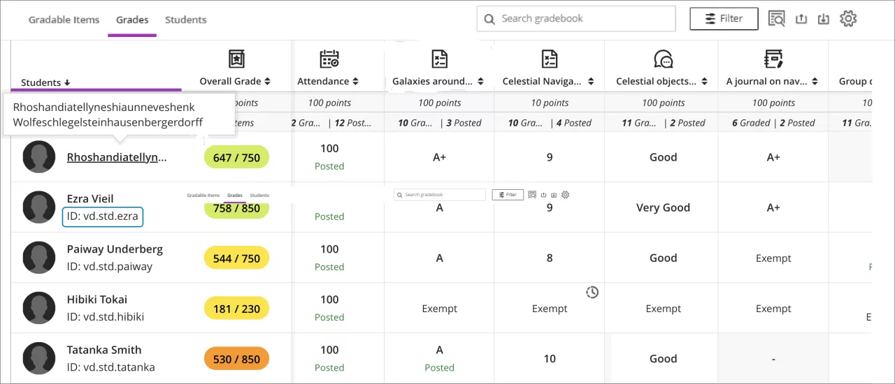
Task: Toggle sort arrows for Attendance column
Action: pyautogui.click(x=355, y=82)
